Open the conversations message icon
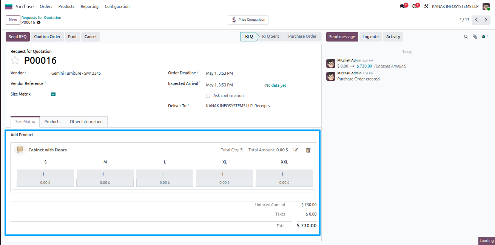 [403, 6]
